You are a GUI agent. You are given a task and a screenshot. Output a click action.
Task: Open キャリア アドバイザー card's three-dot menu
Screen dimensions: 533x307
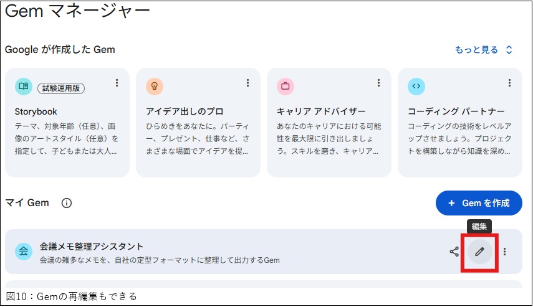click(378, 83)
